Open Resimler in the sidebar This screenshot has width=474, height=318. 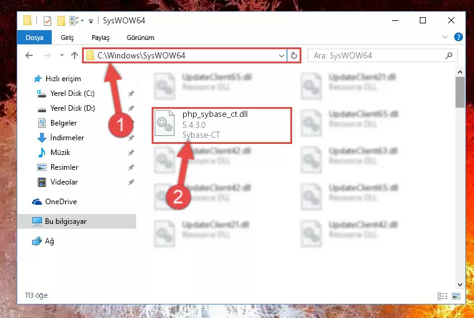click(x=64, y=167)
